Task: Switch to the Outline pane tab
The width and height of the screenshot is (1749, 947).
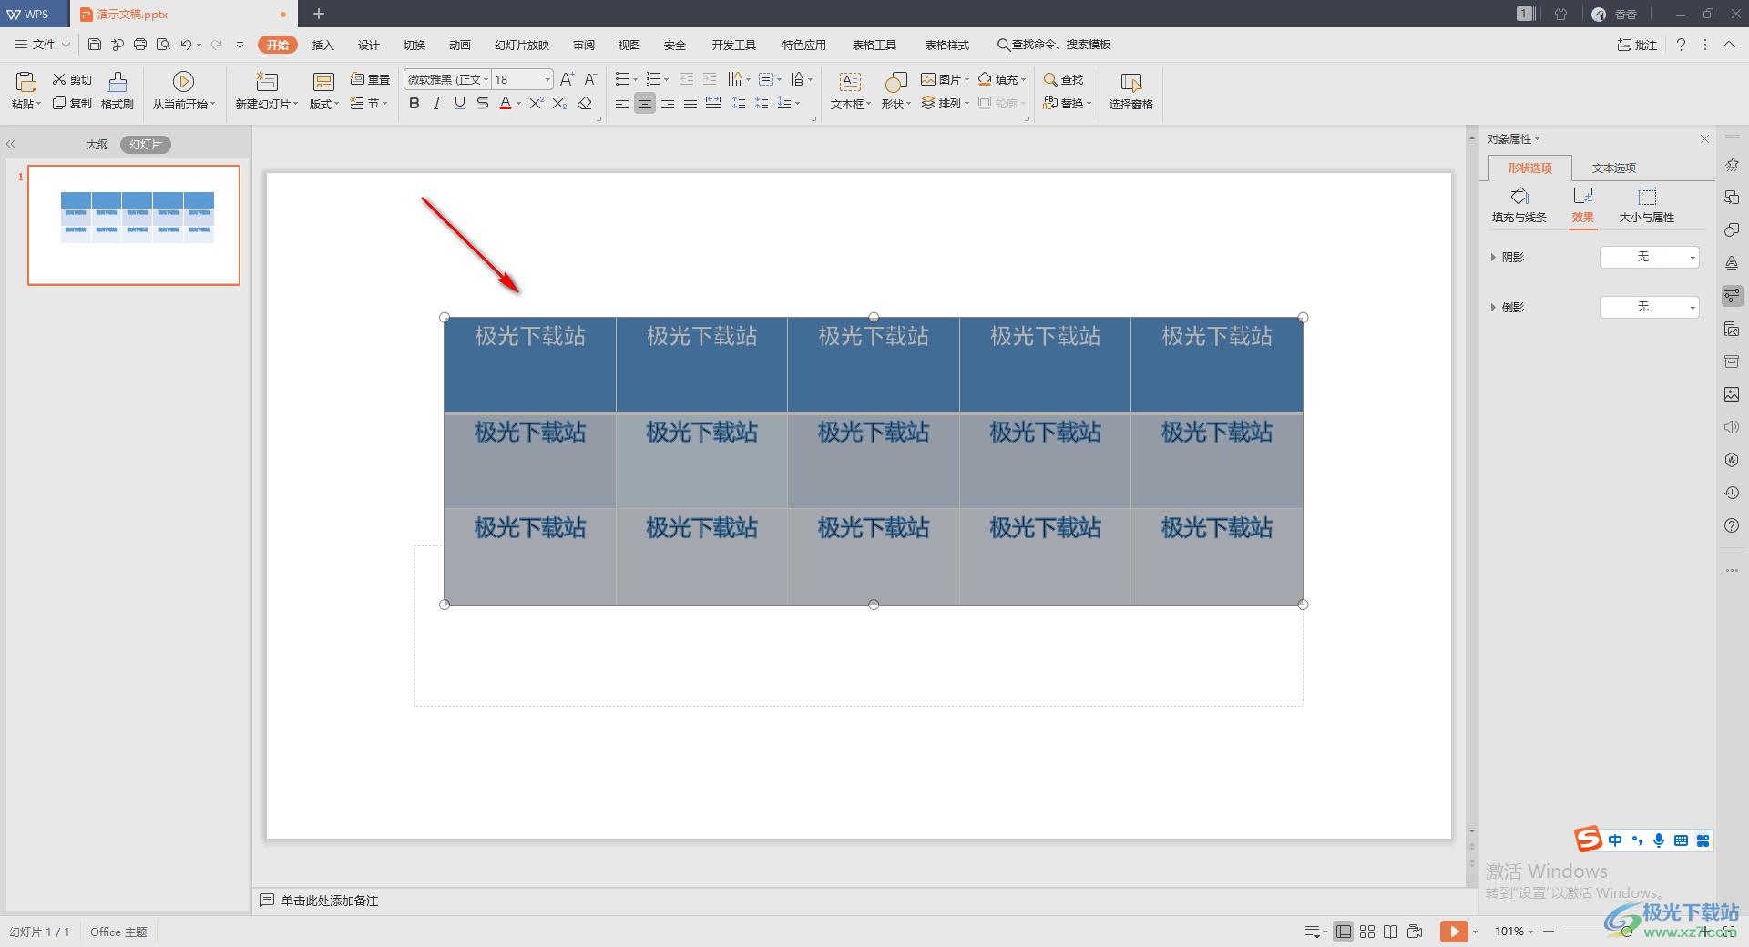Action: click(x=97, y=144)
